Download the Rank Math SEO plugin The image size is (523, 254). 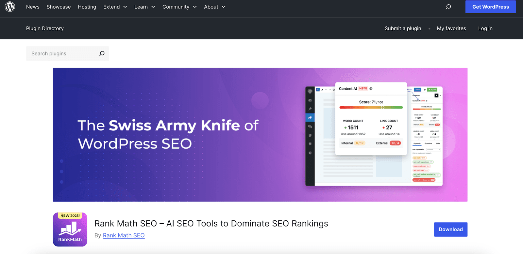coord(450,230)
